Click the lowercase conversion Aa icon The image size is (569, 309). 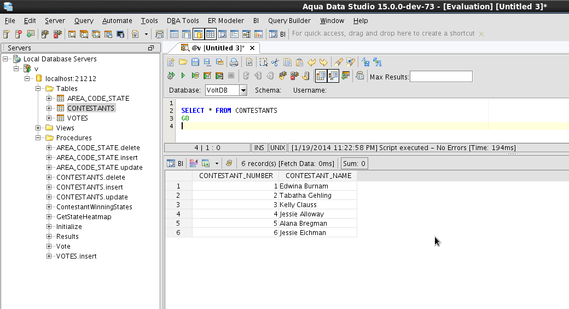pos(365,62)
